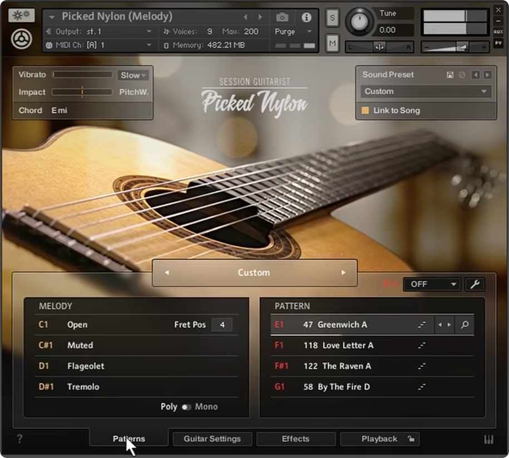Viewport: 509px width, 458px height.
Task: Take a snapshot with the camera icon
Action: (282, 17)
